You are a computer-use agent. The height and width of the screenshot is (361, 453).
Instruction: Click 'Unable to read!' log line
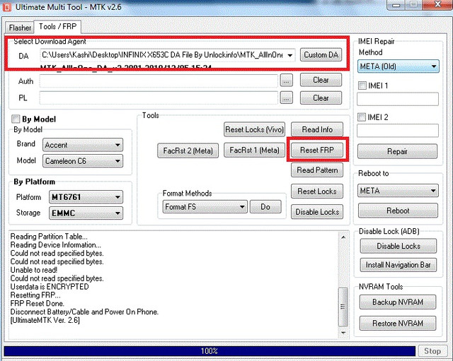pos(34,270)
